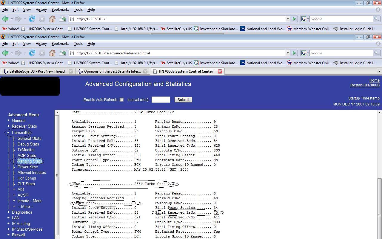Image resolution: width=382 pixels, height=239 pixels.
Task: Click the search magnifier icon in lower Google box
Action: pos(376,53)
